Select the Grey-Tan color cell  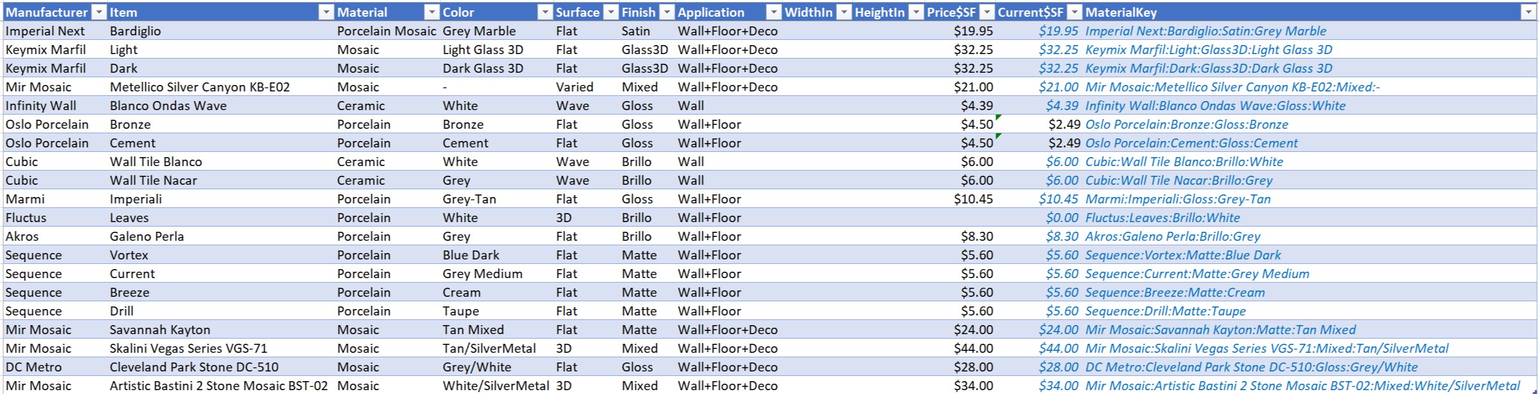496,199
